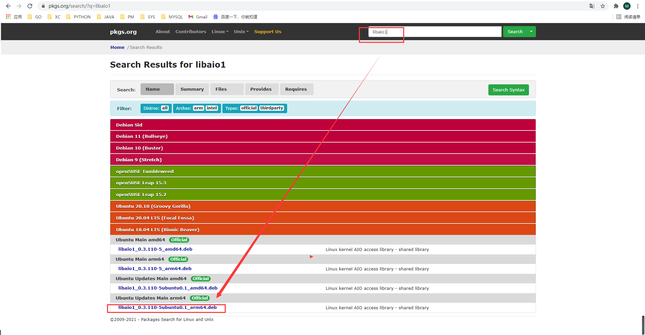645x335 pixels.
Task: Toggle the official type filter
Action: pos(249,108)
